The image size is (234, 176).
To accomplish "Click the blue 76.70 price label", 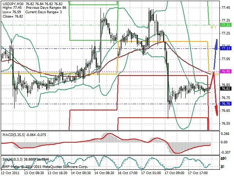I will click(x=226, y=103).
